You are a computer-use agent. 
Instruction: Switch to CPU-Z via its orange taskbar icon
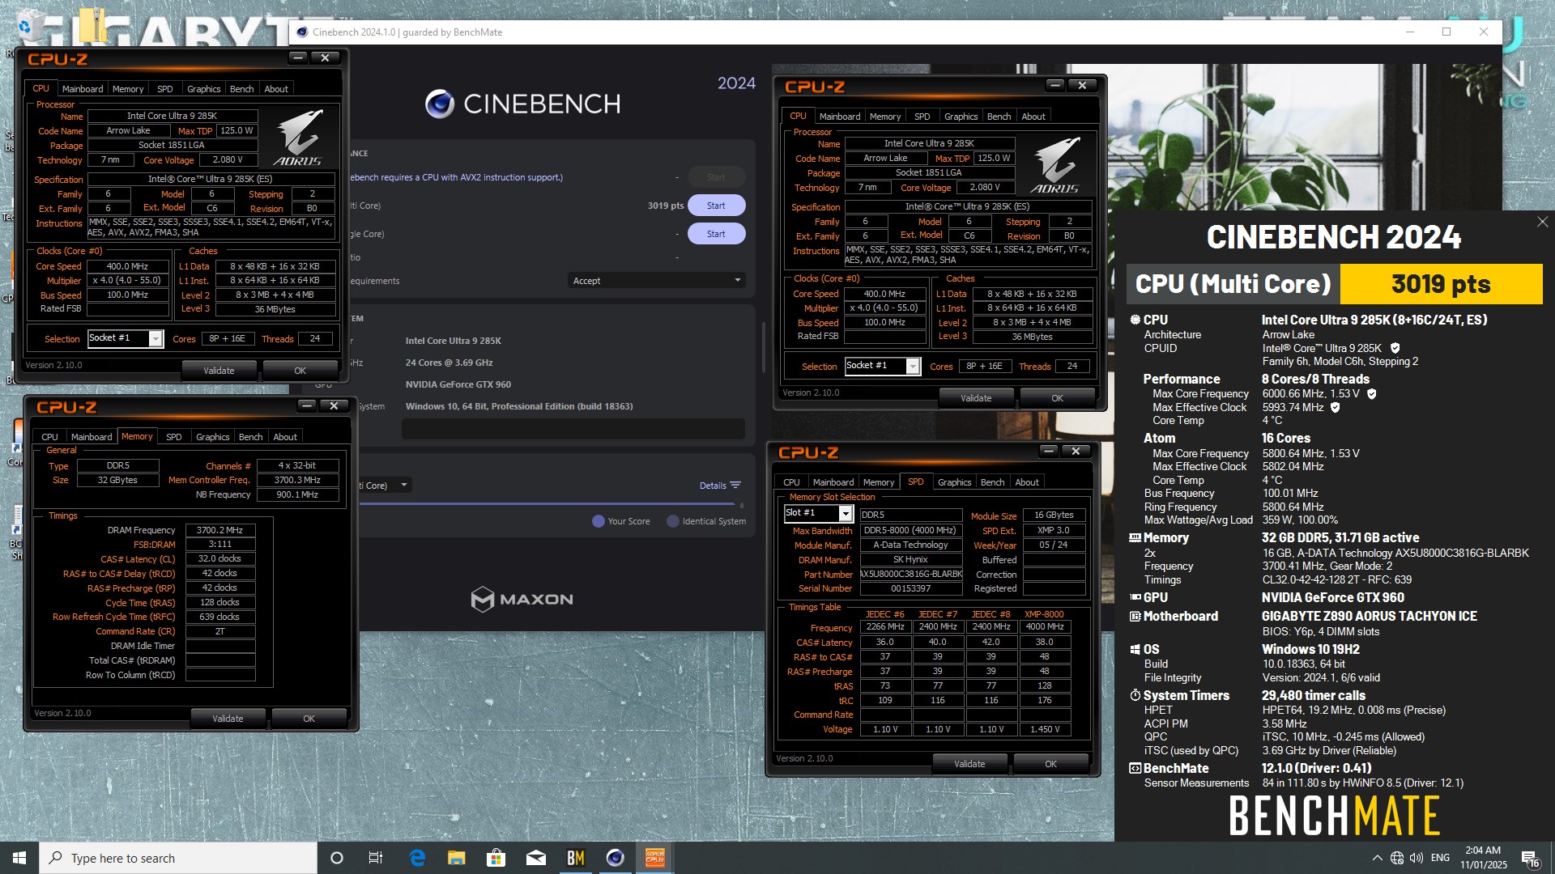(x=654, y=858)
